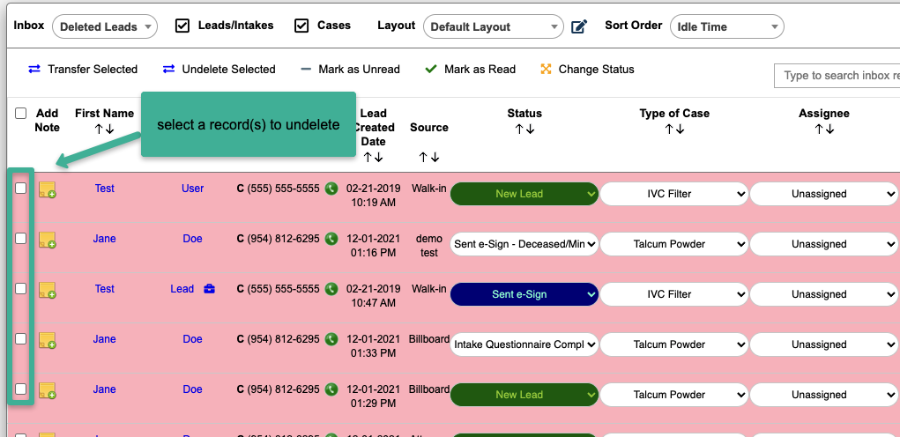
Task: Sort Source column descending down arrow
Action: click(435, 157)
